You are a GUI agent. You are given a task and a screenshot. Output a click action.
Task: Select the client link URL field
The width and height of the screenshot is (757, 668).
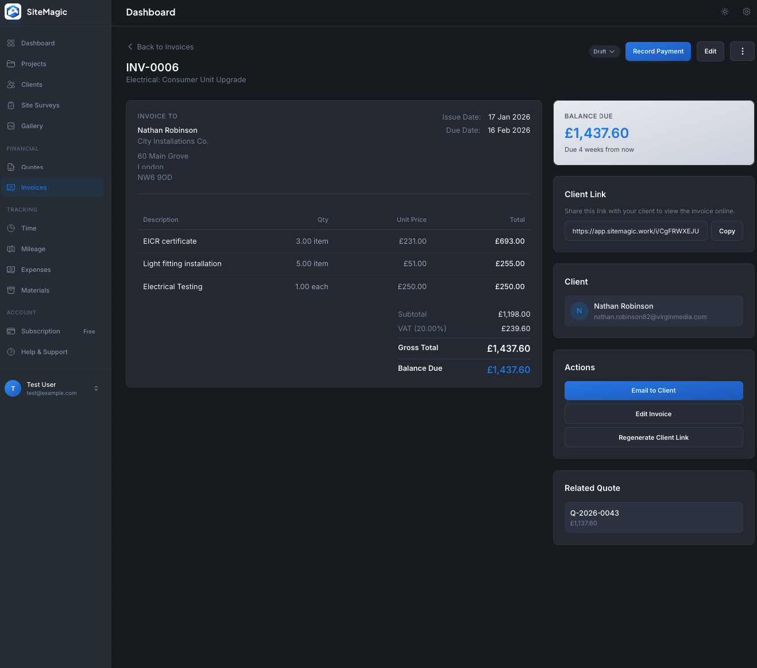pyautogui.click(x=635, y=231)
